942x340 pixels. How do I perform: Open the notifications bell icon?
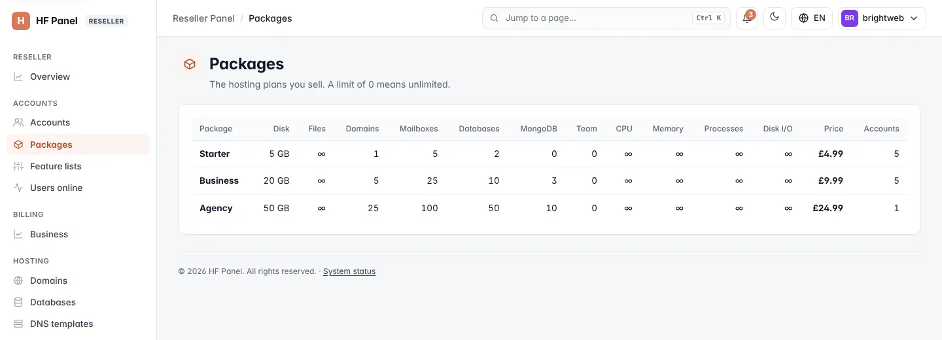(747, 18)
